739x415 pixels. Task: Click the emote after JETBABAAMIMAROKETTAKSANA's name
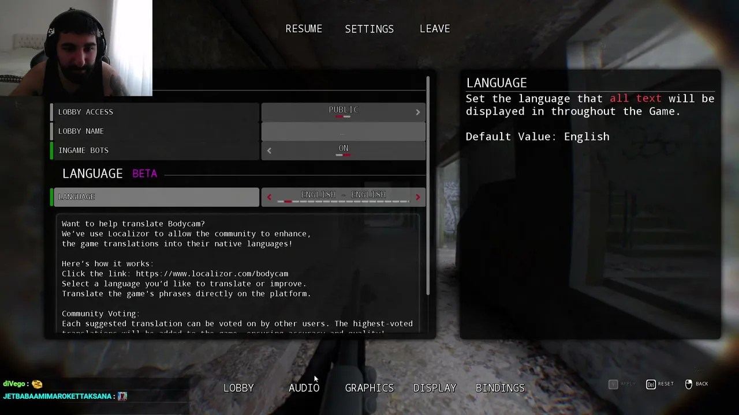click(122, 396)
